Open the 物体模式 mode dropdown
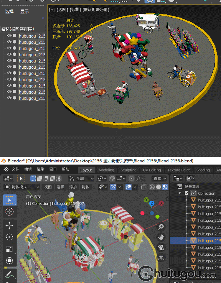This screenshot has height=283, width=221. (22, 187)
